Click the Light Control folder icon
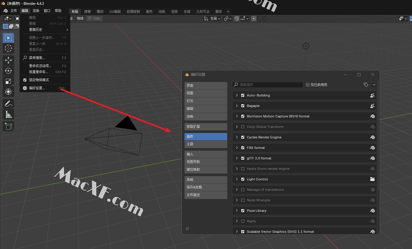This screenshot has height=249, width=412. (x=372, y=179)
